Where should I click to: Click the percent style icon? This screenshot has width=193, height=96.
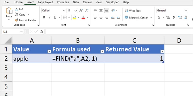point(168,17)
